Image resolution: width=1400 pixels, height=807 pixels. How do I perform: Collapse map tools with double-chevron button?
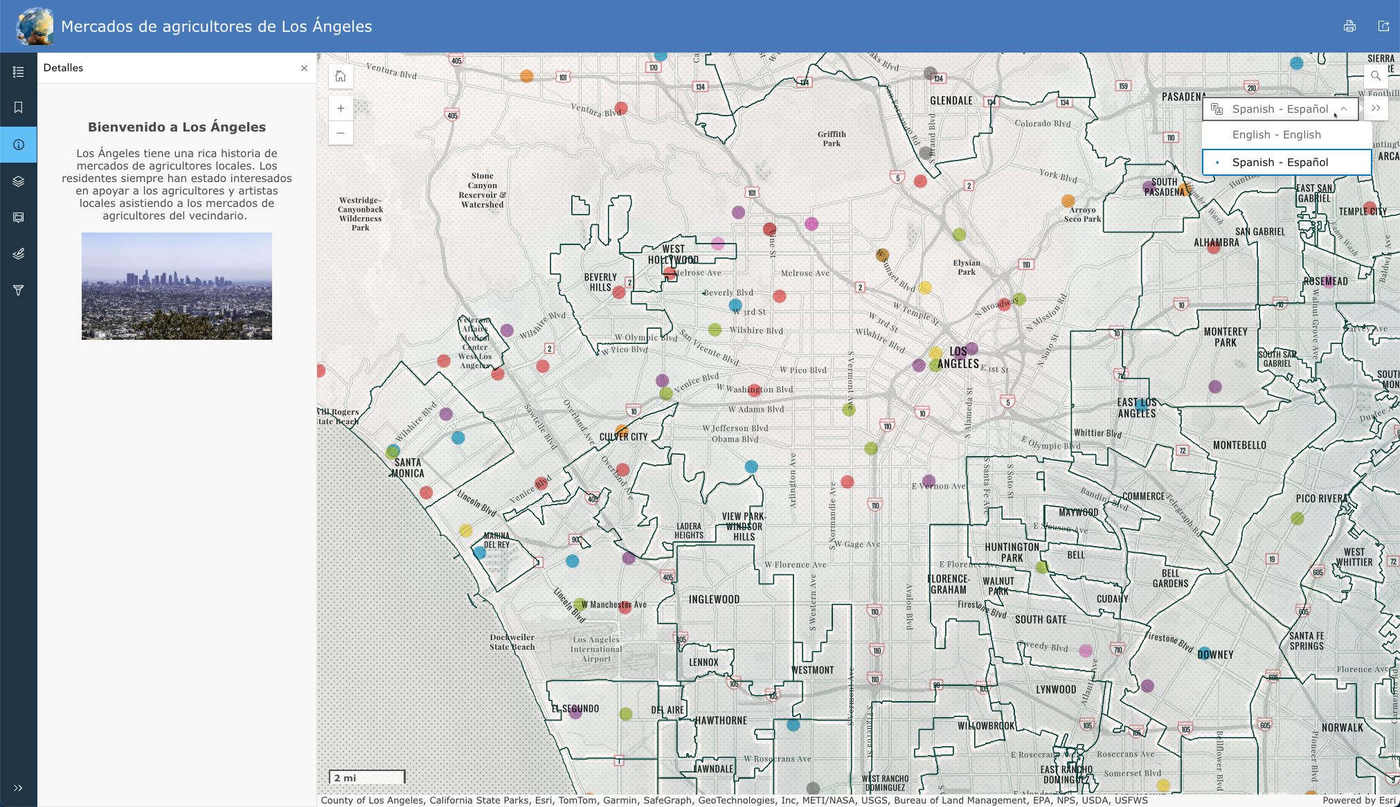tap(1376, 109)
